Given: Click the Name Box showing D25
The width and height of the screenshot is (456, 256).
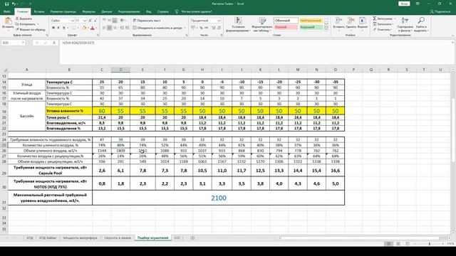Looking at the screenshot, I should pyautogui.click(x=13, y=43).
